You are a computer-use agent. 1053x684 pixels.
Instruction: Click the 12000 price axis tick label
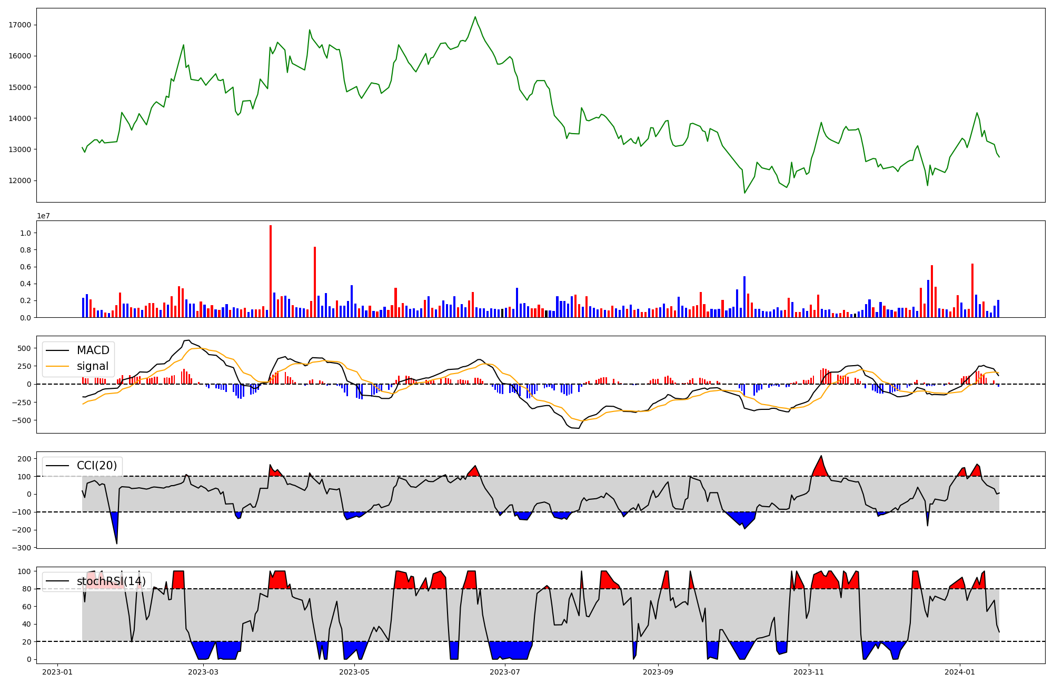[x=20, y=180]
